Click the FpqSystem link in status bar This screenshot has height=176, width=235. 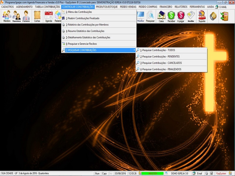(x=221, y=173)
